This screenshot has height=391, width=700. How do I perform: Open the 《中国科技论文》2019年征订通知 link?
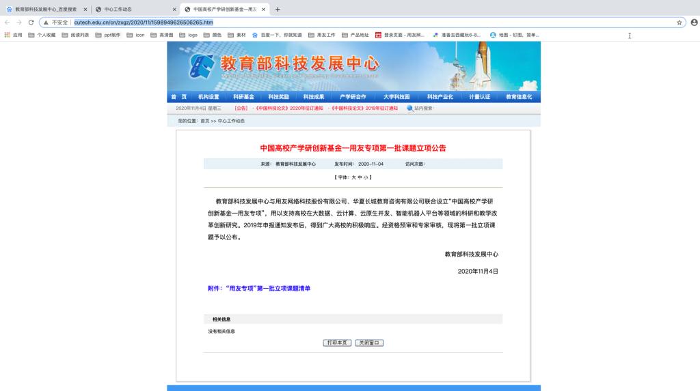pos(364,108)
